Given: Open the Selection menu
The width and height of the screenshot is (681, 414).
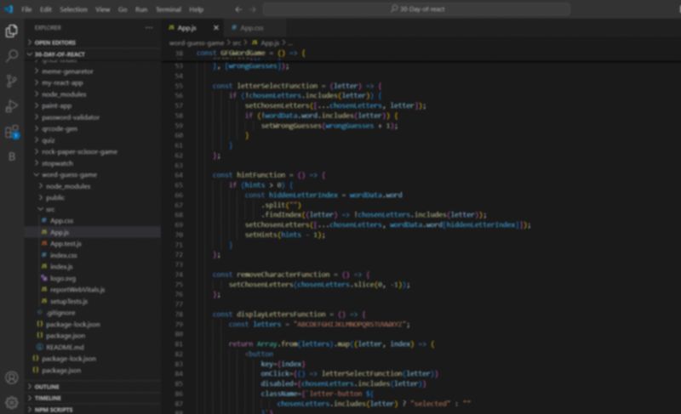Looking at the screenshot, I should (73, 9).
